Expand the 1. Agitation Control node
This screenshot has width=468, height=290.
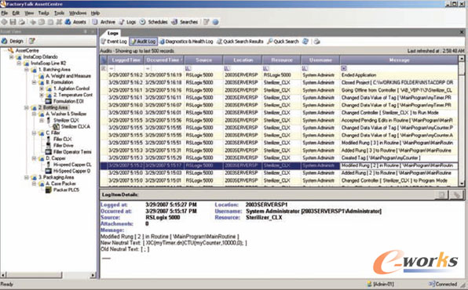coord(42,89)
